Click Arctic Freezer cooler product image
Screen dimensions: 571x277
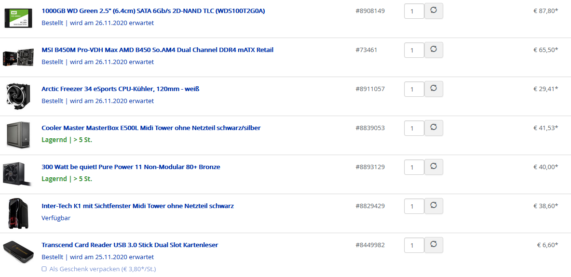tap(18, 95)
